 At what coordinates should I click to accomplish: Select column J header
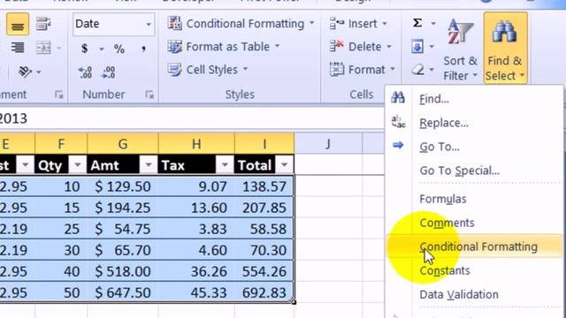(328, 144)
